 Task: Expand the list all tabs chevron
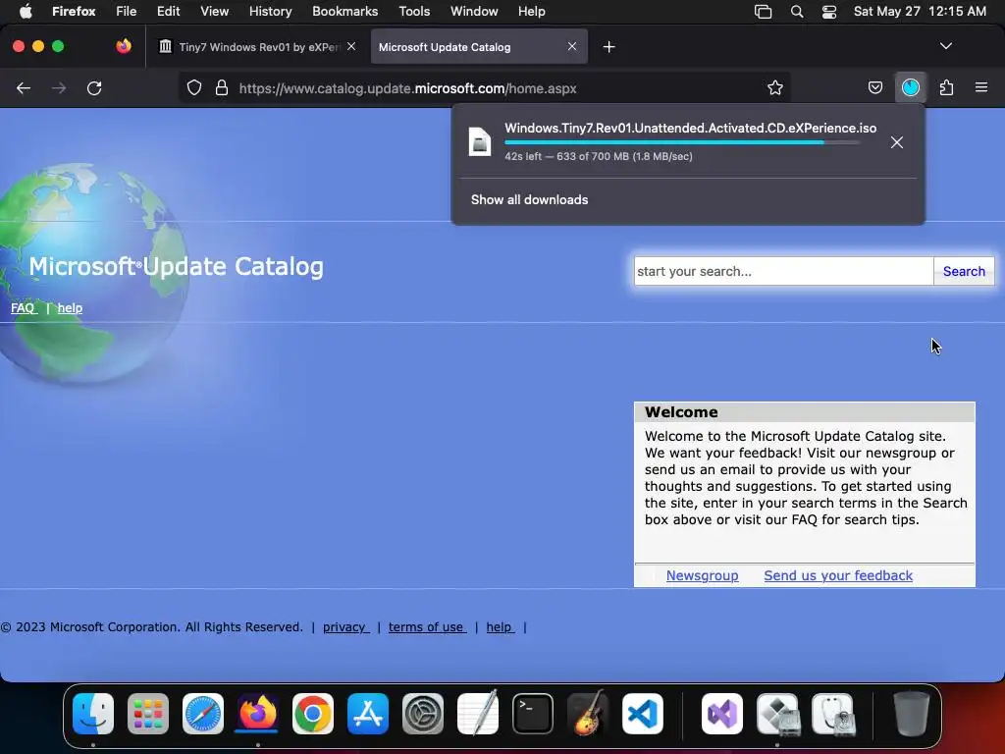coord(945,46)
